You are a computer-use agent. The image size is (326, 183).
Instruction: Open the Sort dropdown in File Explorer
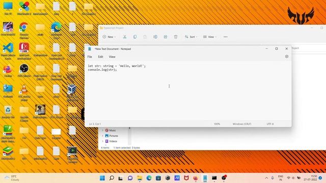pos(191,37)
